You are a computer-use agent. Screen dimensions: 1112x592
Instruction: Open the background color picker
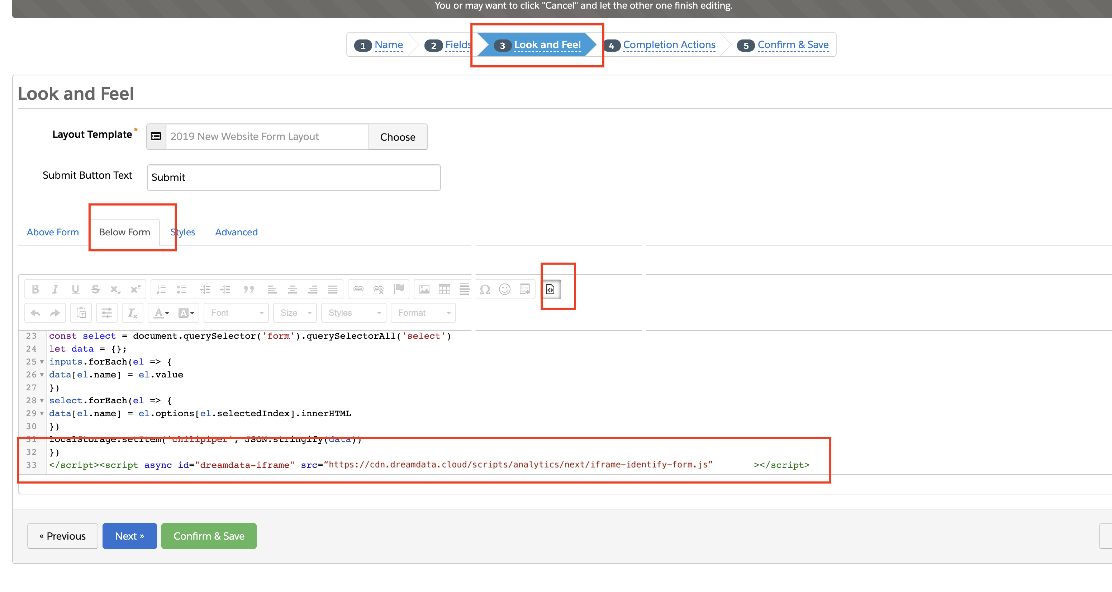(x=186, y=313)
